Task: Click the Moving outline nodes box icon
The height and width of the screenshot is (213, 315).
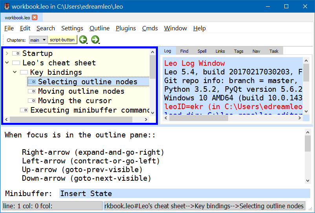Action: point(32,91)
